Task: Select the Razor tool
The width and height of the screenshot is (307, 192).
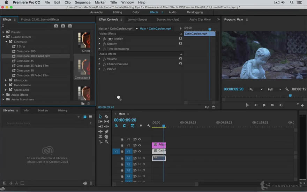Action: [x=106, y=117]
